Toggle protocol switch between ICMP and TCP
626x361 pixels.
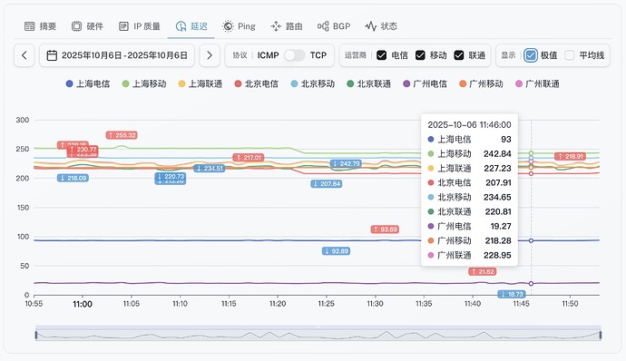294,55
